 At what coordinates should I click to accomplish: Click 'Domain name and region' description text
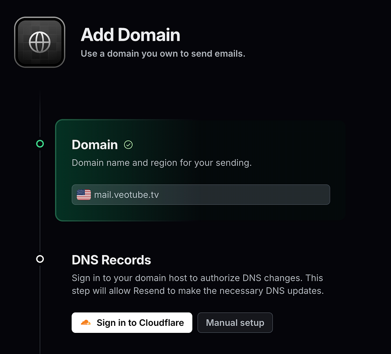[162, 163]
